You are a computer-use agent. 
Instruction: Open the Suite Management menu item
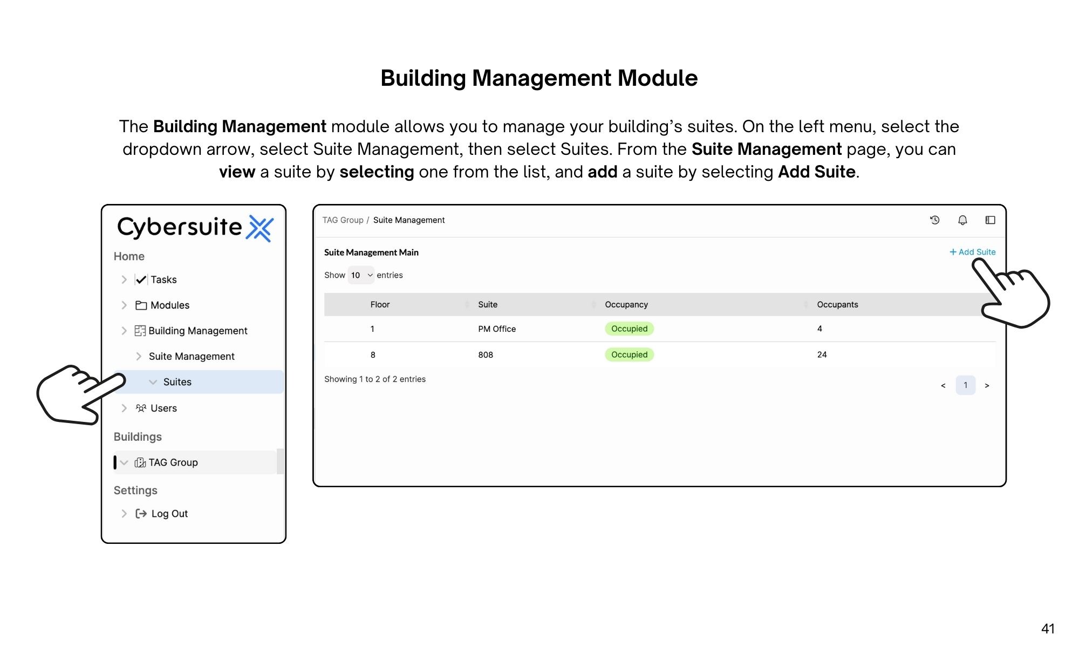click(x=192, y=357)
